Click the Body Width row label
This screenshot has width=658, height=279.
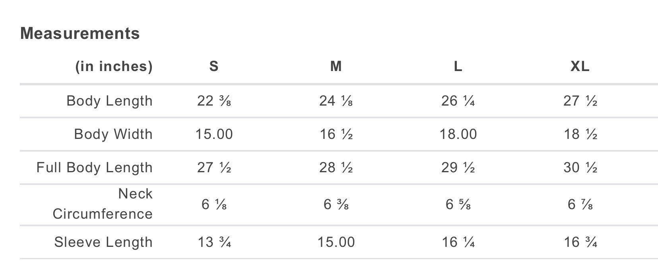pos(113,134)
